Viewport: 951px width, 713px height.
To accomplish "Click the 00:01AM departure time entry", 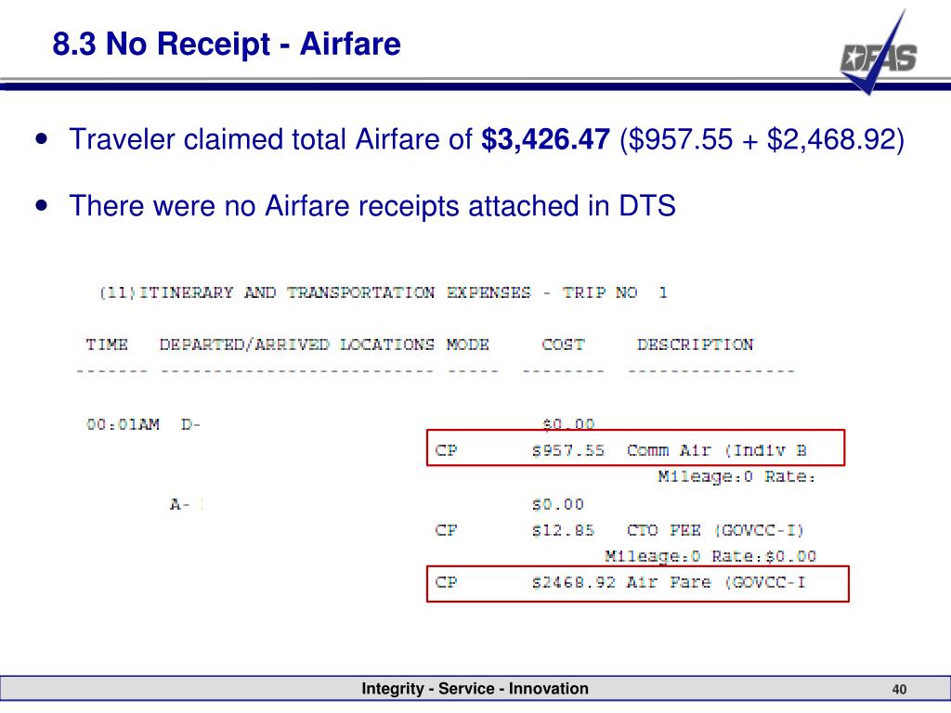I will (123, 424).
